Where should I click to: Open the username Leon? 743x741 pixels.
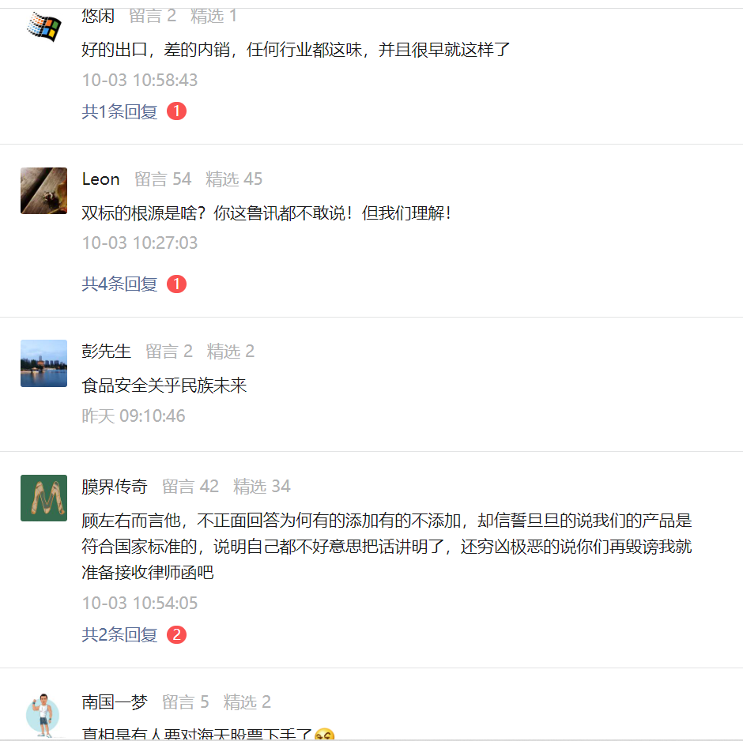(x=100, y=179)
